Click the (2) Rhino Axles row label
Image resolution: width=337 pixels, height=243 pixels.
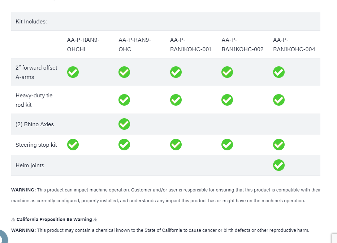(35, 124)
